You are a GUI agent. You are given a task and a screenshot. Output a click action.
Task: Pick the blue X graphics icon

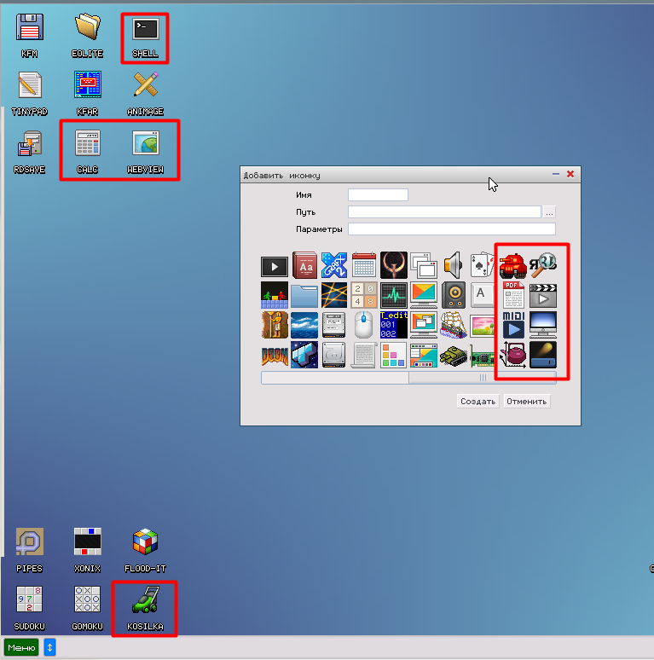tap(334, 266)
